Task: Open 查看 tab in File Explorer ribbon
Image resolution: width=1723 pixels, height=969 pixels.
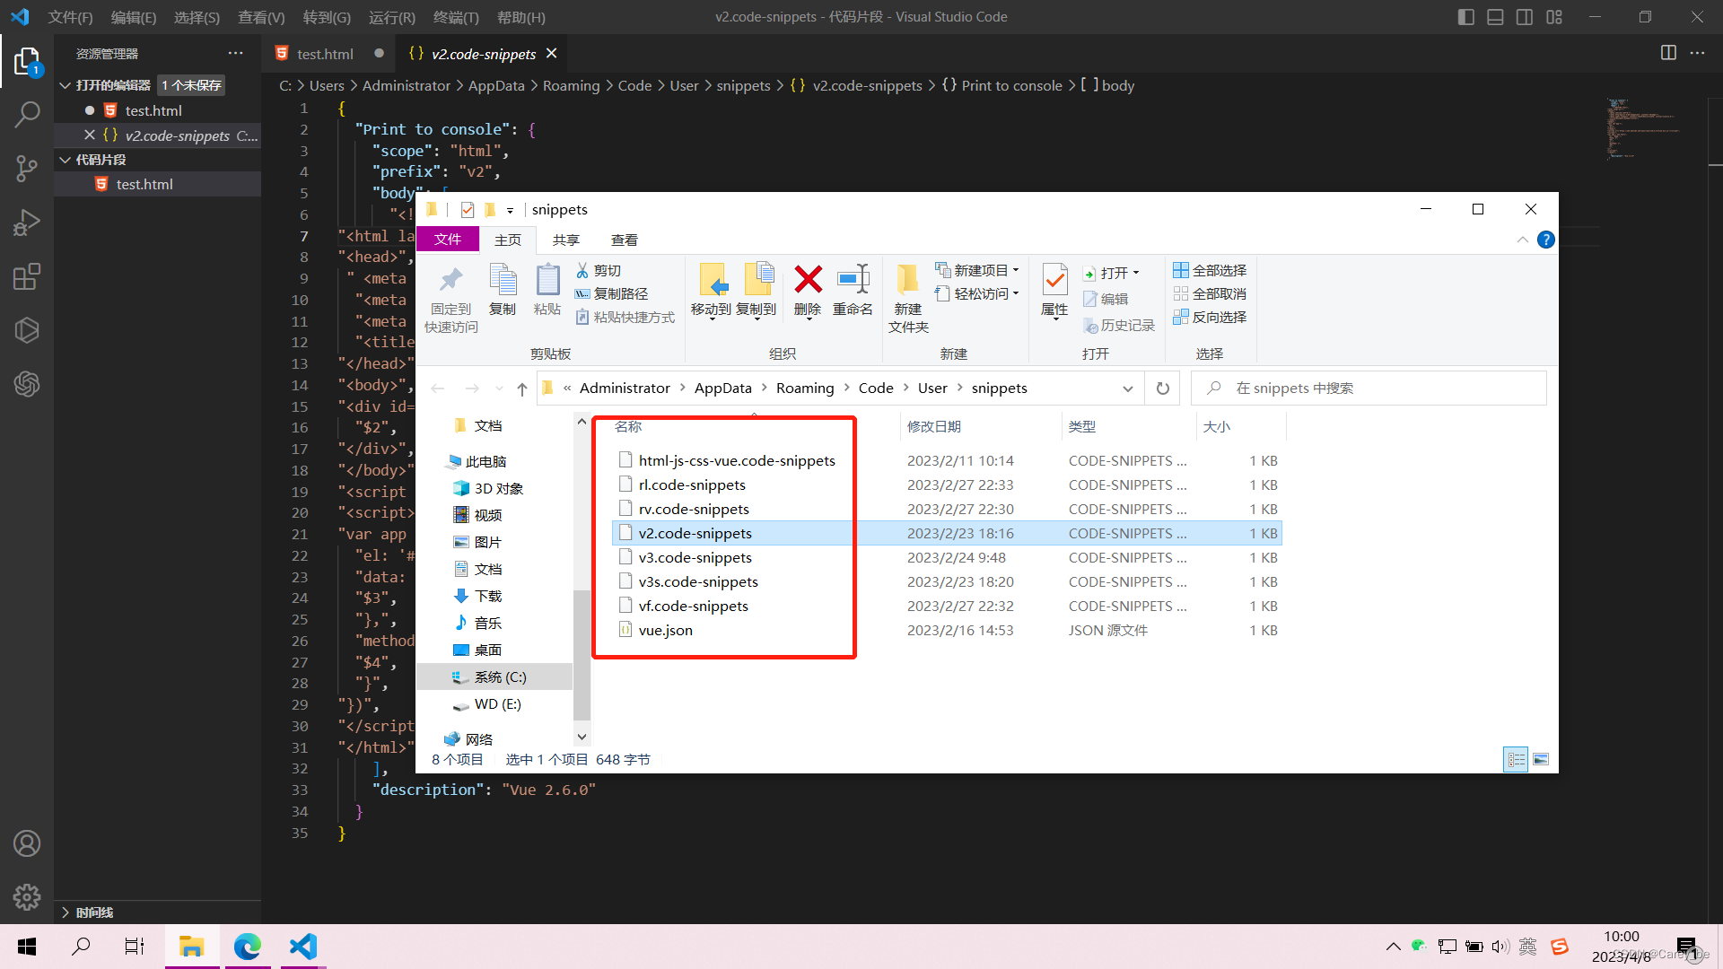Action: click(x=625, y=240)
